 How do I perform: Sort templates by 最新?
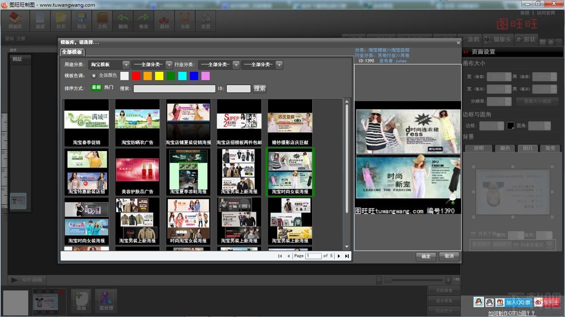point(96,88)
